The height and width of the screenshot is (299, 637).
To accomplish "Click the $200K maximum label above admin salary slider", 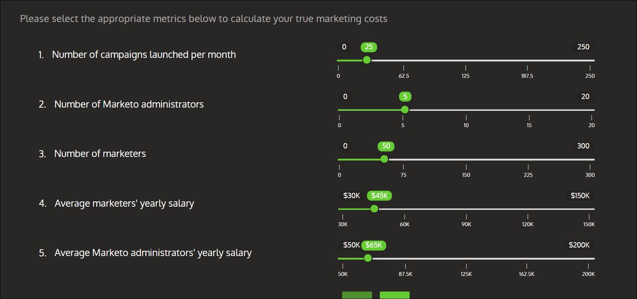I will click(579, 245).
